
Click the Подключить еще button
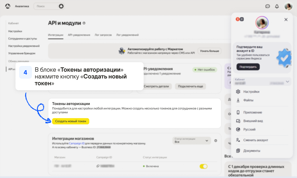pos(190,86)
